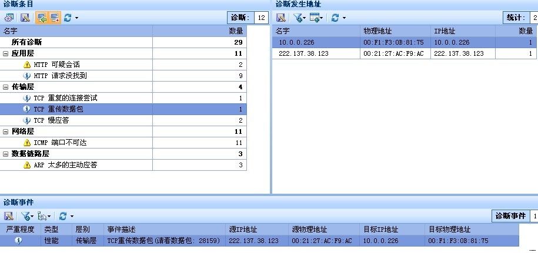This screenshot has width=538, height=253.
Task: Click the 性能 type cell in event row
Action: (x=56, y=241)
